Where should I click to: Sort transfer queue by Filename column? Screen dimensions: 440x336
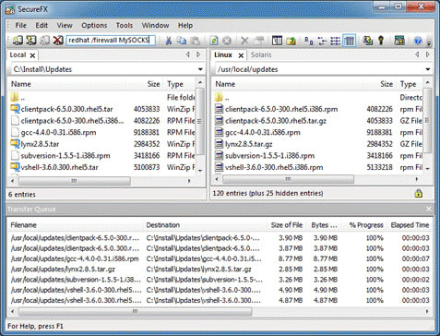(x=76, y=225)
